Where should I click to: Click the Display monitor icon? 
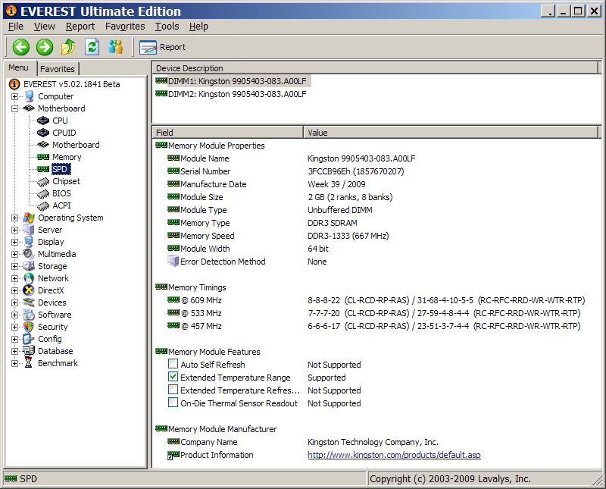click(x=29, y=242)
